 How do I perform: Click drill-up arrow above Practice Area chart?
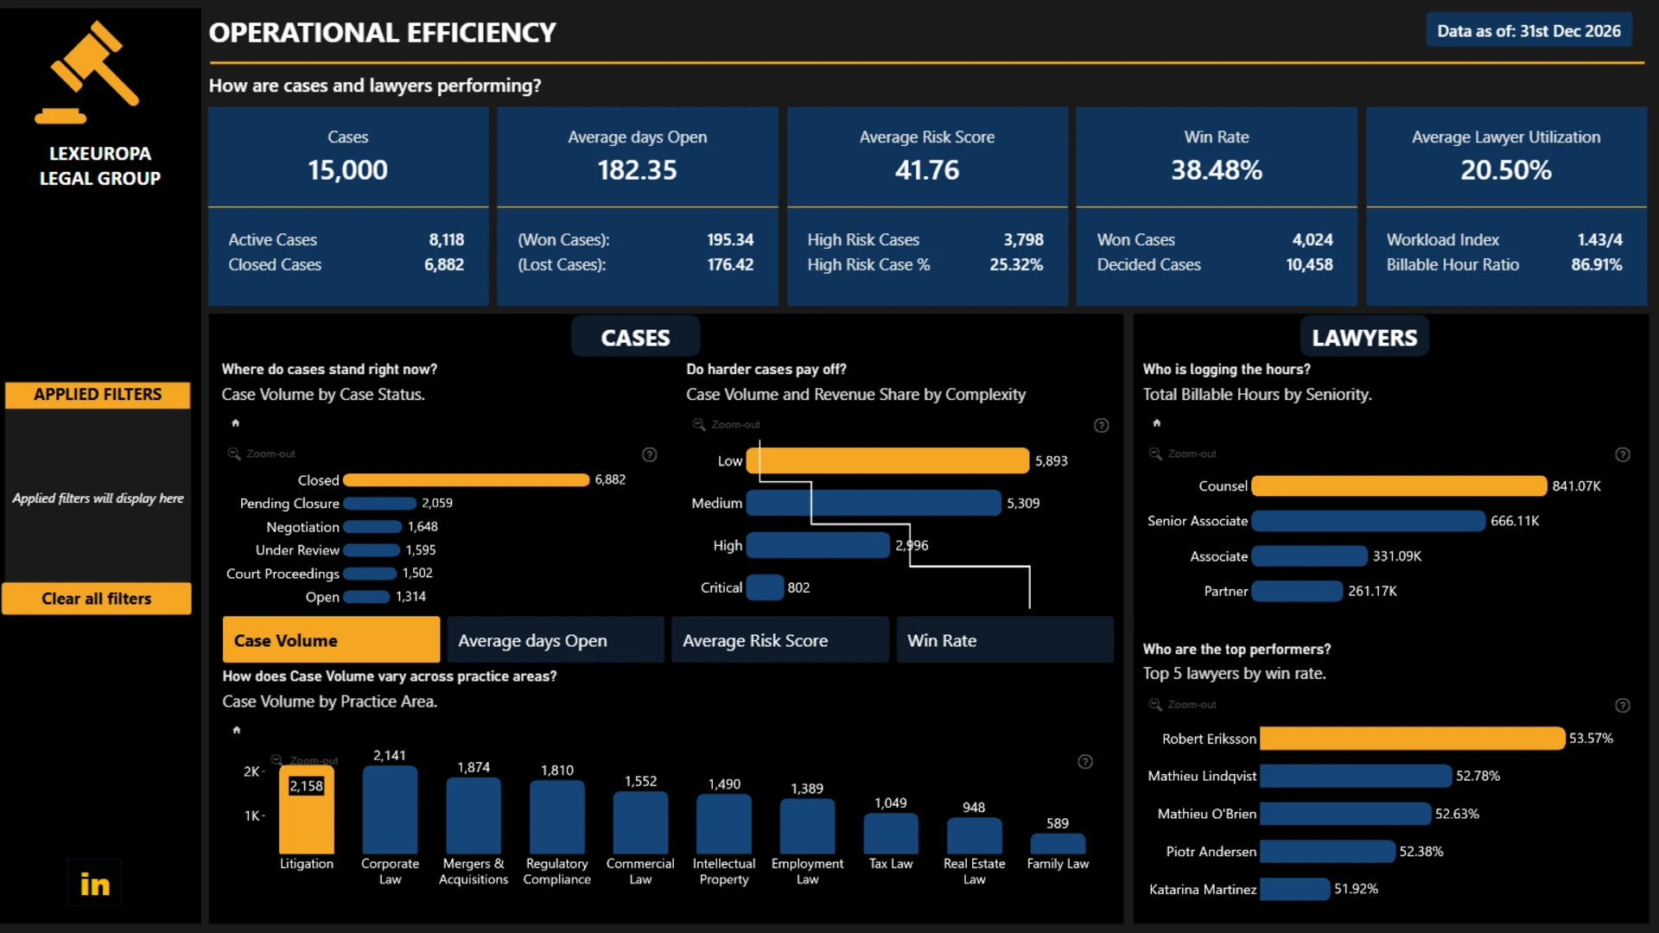click(x=236, y=730)
